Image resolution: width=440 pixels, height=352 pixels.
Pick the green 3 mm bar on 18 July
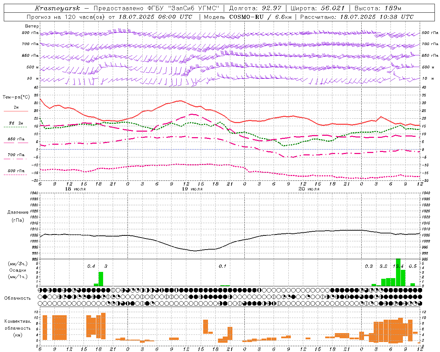pos(101,279)
